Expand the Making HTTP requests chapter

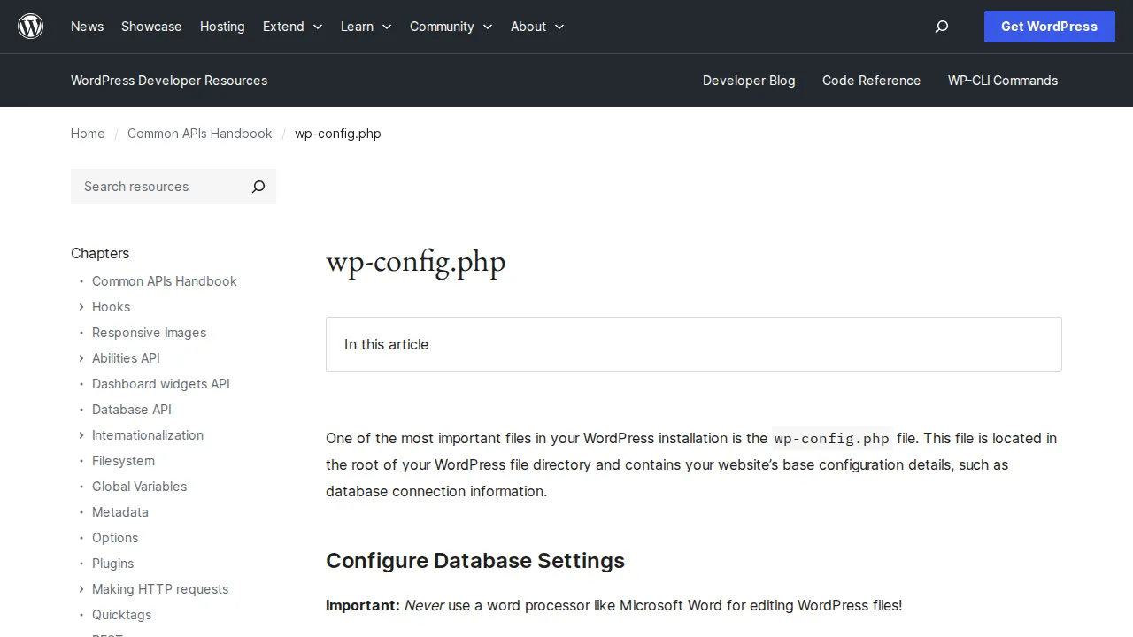pos(81,589)
